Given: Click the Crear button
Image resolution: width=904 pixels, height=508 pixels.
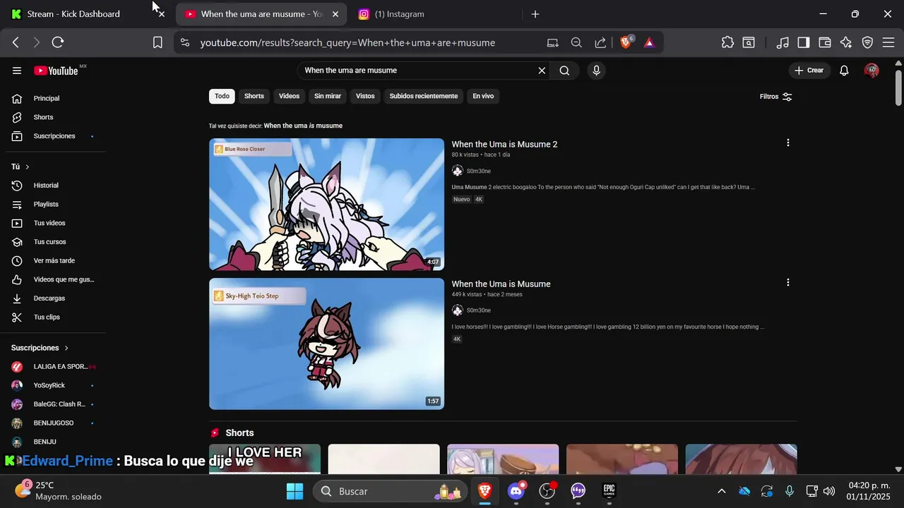Looking at the screenshot, I should 809,71.
